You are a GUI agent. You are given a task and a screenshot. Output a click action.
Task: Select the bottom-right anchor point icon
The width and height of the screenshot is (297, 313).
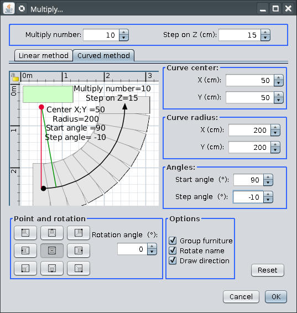pos(79,268)
